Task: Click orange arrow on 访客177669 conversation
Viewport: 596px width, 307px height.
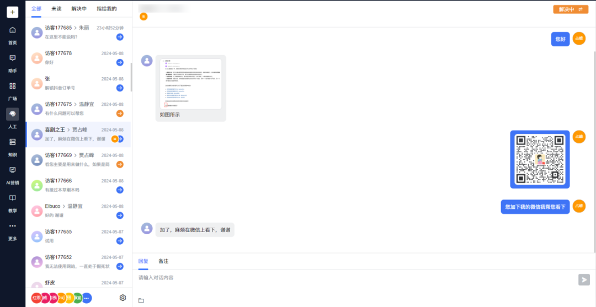Action: [120, 164]
